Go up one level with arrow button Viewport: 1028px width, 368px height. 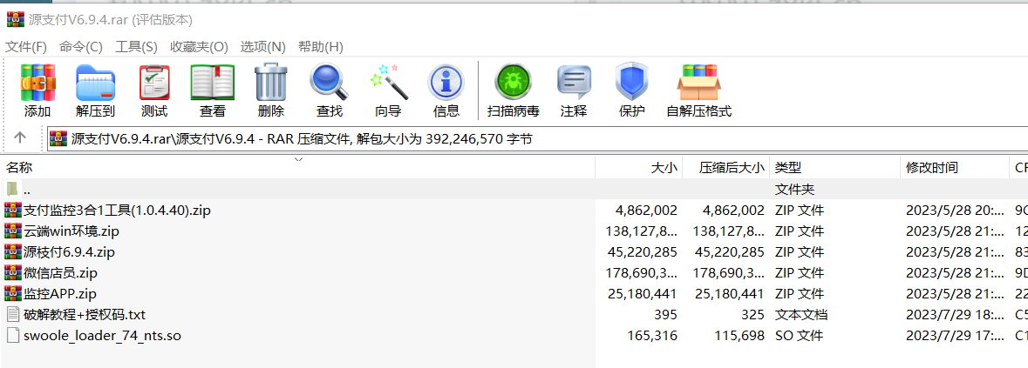[x=20, y=138]
